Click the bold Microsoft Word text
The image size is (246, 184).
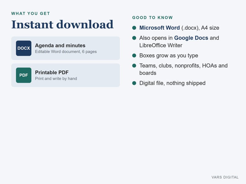[x=160, y=28]
